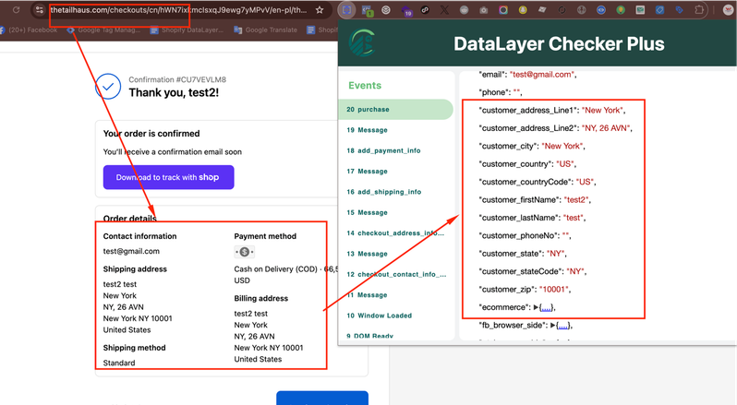Reload the page with the refresh icon
Image resolution: width=737 pixels, height=405 pixels.
point(17,10)
